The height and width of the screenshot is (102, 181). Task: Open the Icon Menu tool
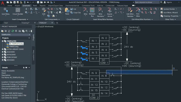[6, 11]
